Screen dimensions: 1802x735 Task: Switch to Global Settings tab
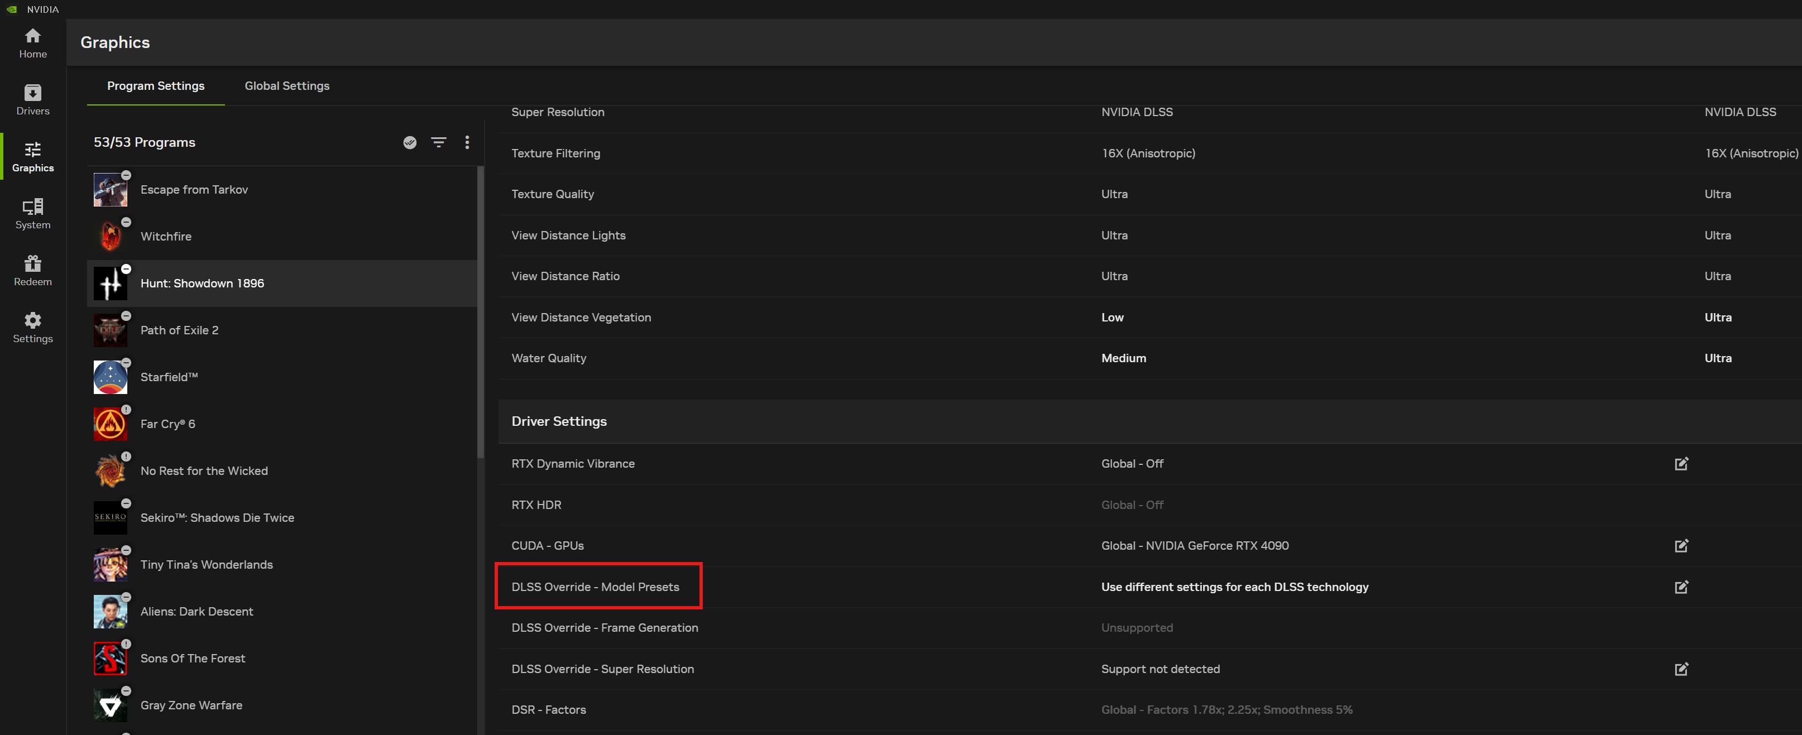click(x=287, y=86)
